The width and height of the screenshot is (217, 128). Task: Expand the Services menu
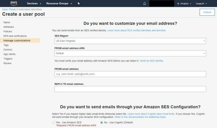click(34, 4)
